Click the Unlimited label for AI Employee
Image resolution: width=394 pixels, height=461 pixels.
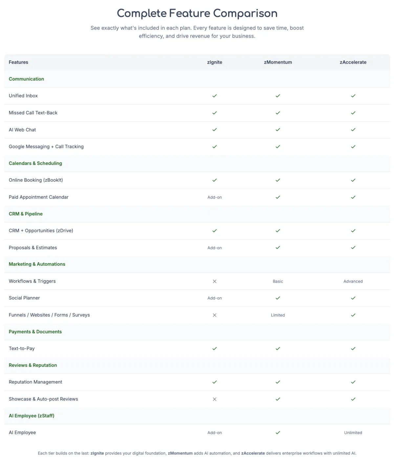[353, 433]
